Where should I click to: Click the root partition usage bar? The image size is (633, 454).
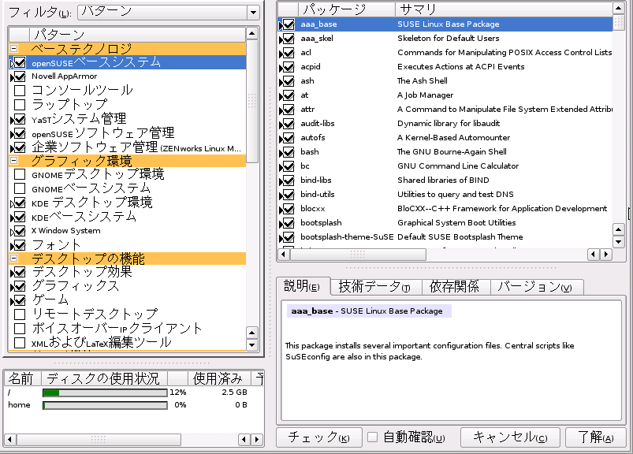click(105, 393)
